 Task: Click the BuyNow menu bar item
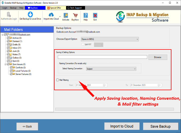point(35,8)
